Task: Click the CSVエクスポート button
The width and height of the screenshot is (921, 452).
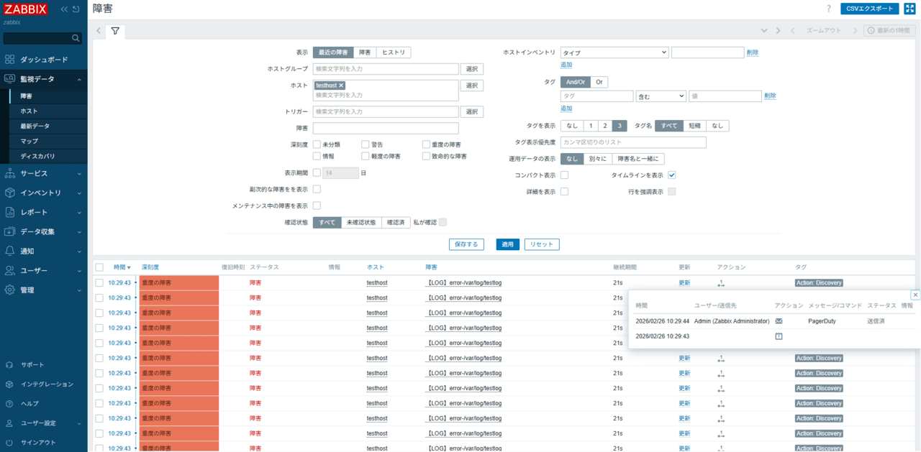Action: pyautogui.click(x=869, y=9)
